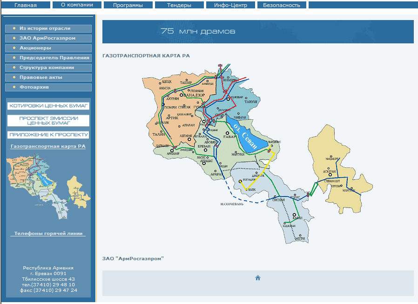Click the факс (37410) 29 47 24 line
418x304 pixels.
tap(48, 290)
